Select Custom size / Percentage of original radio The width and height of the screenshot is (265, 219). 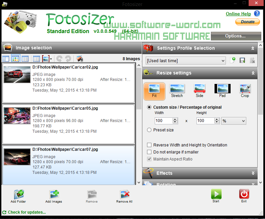point(149,107)
